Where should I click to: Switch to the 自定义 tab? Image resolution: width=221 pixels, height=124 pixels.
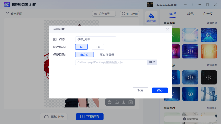[x=208, y=14]
